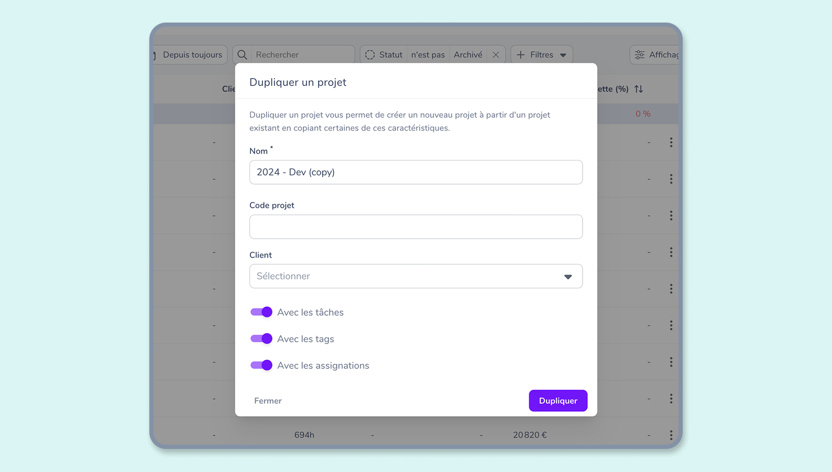Expand the Filtres dropdown
The width and height of the screenshot is (832, 472).
[563, 55]
